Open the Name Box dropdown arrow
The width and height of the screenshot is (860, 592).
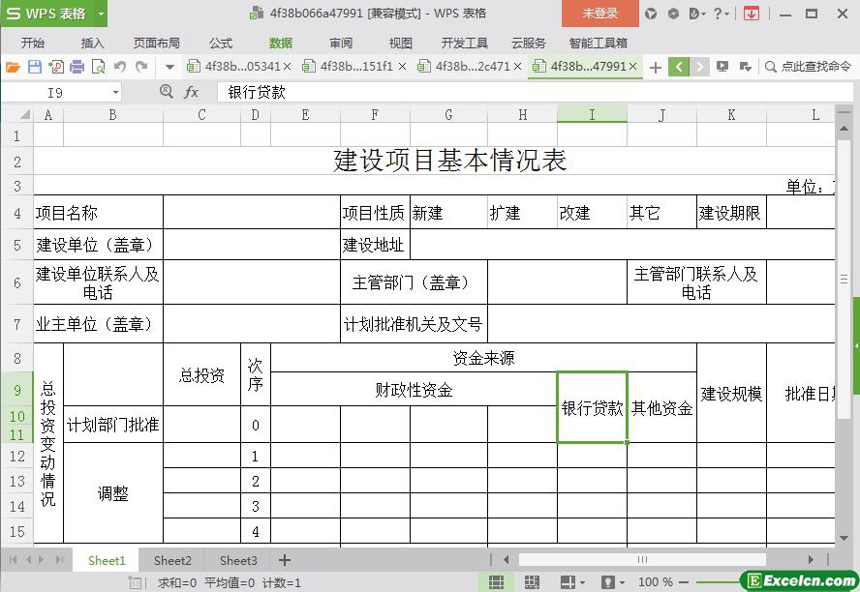[115, 93]
